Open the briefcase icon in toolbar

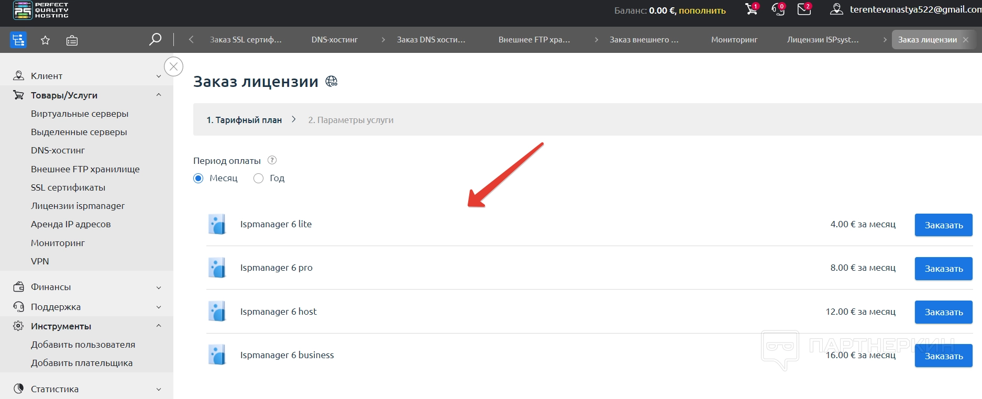pos(72,40)
